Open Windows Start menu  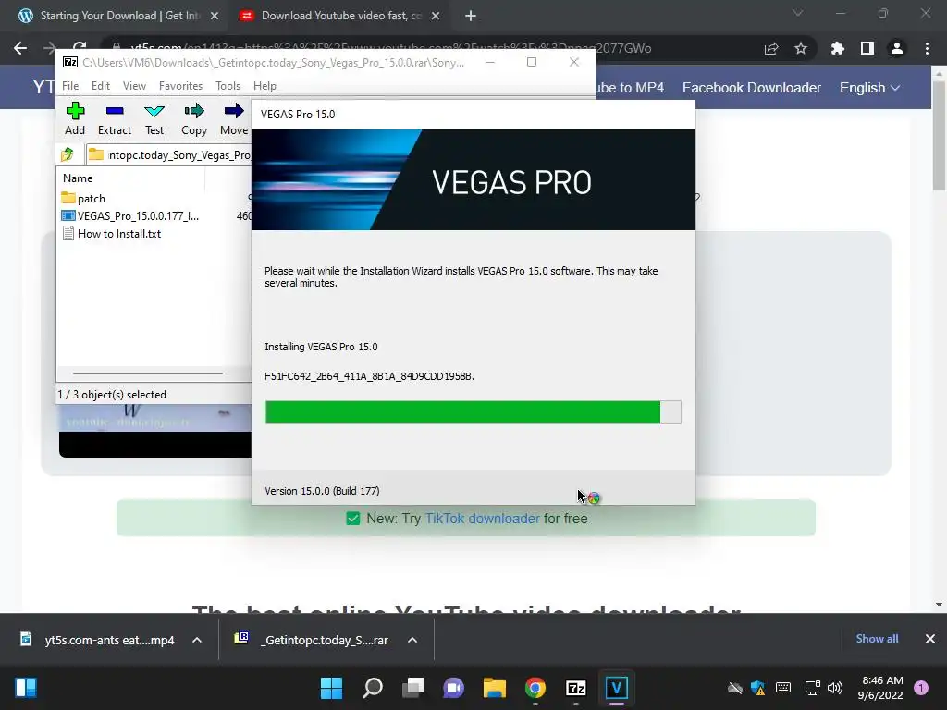pos(331,688)
